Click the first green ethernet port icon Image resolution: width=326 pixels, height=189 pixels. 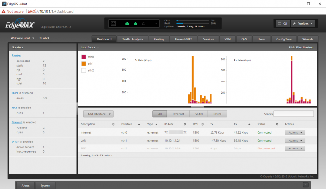(x=127, y=24)
